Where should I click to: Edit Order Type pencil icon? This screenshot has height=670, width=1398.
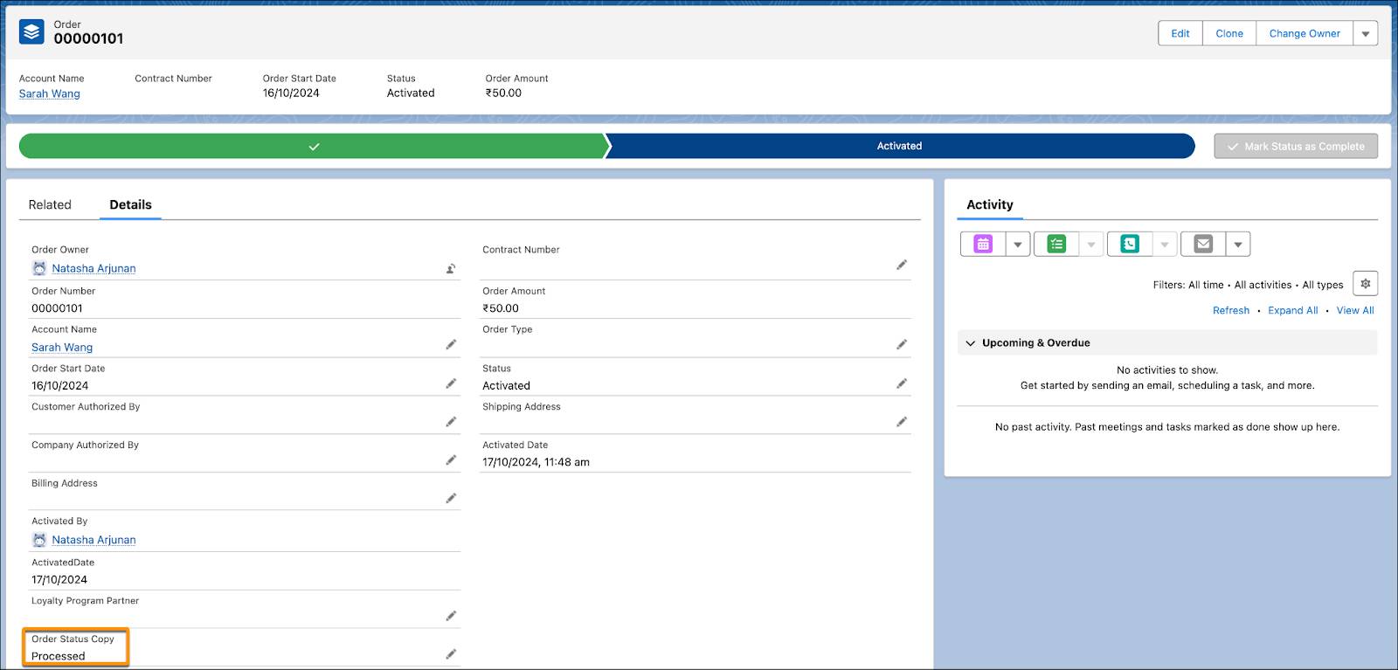[902, 344]
